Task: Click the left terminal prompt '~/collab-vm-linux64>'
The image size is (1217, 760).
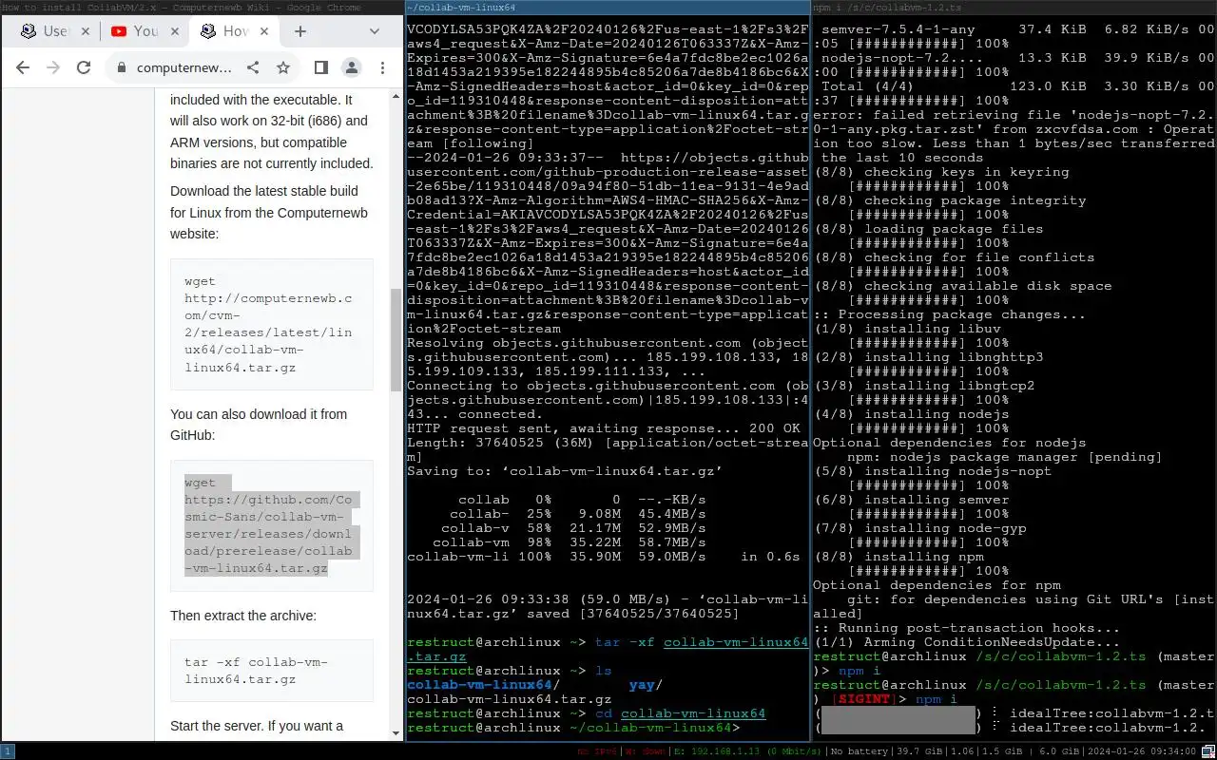Action: pos(573,728)
